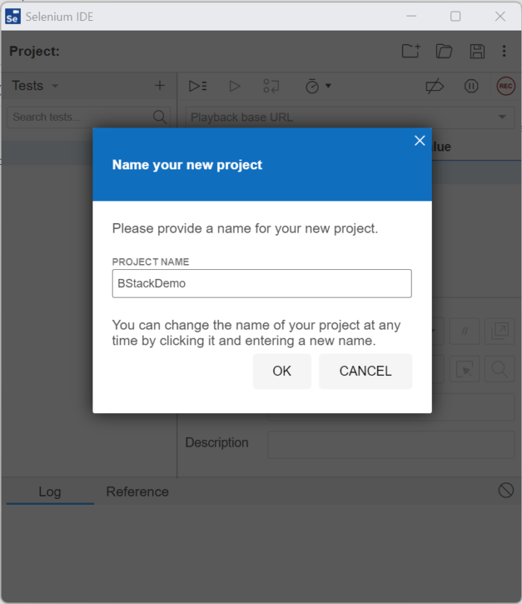Step over the current command
Viewport: 522px width, 604px height.
pyautogui.click(x=271, y=86)
